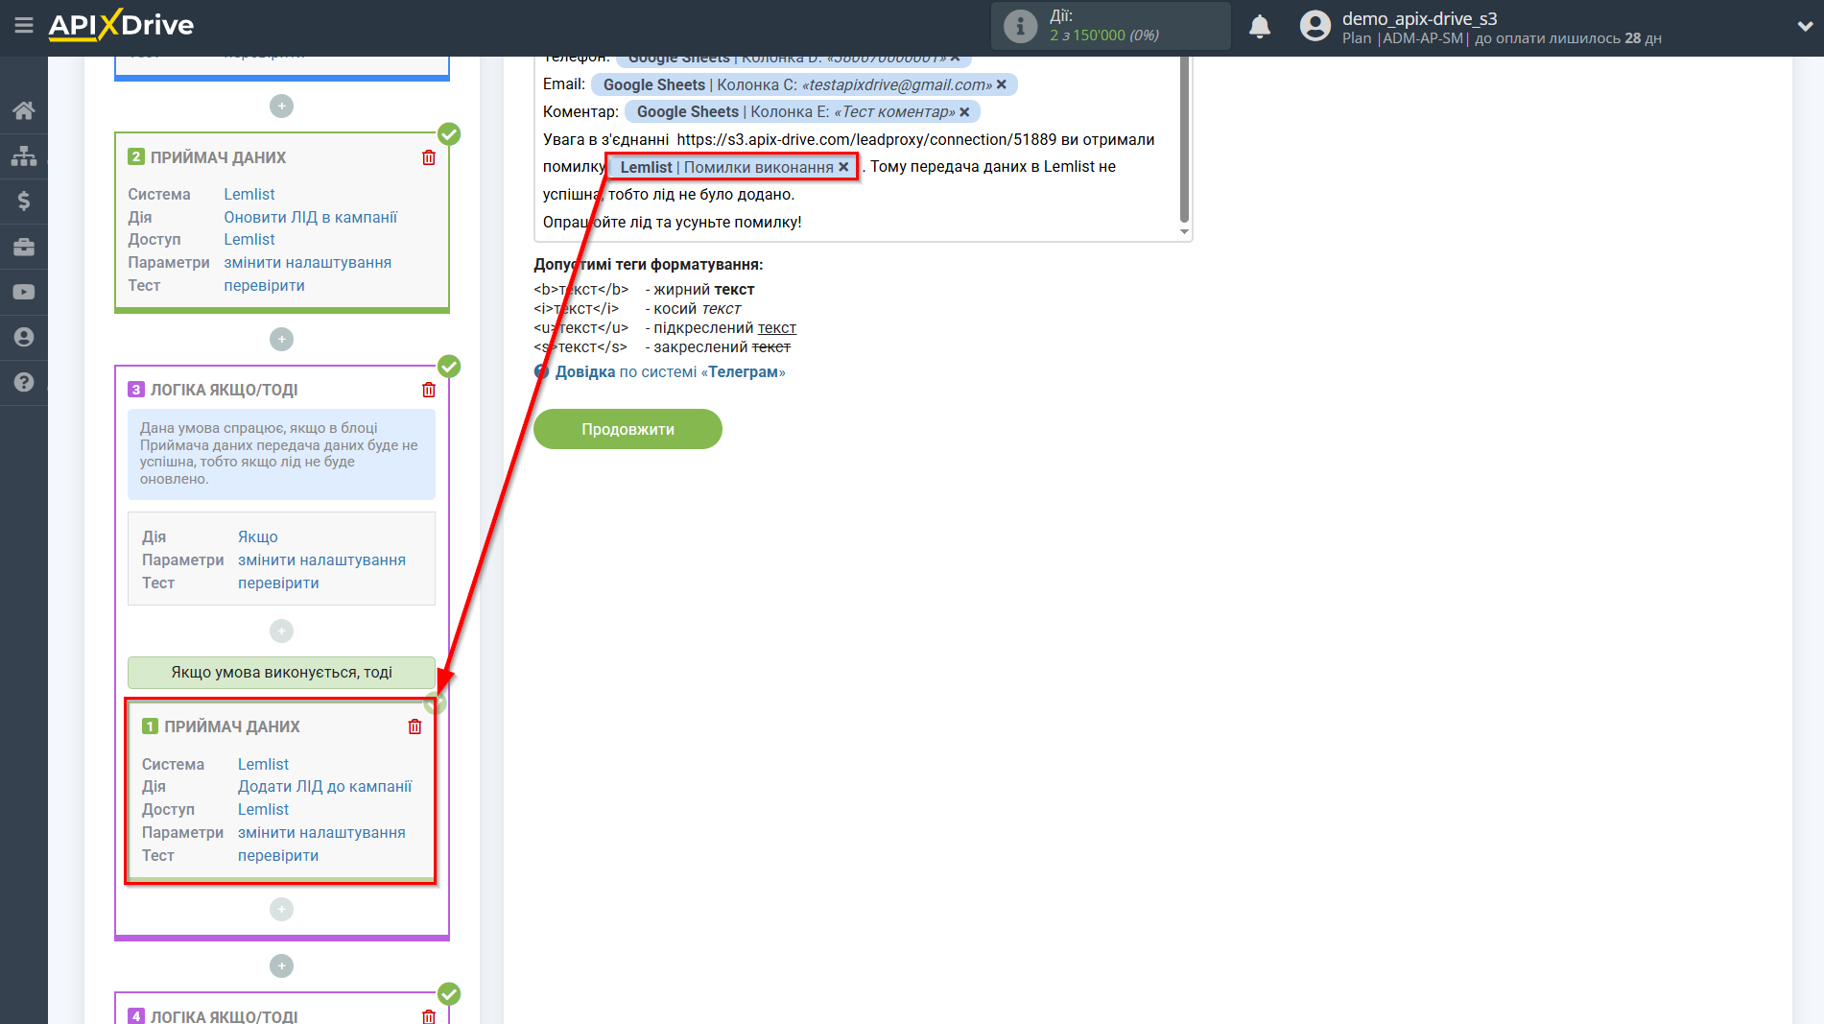Click block 4 ЛОГІКА ЯКЩО/ТОДІ title
The width and height of the screenshot is (1824, 1024).
[224, 1015]
